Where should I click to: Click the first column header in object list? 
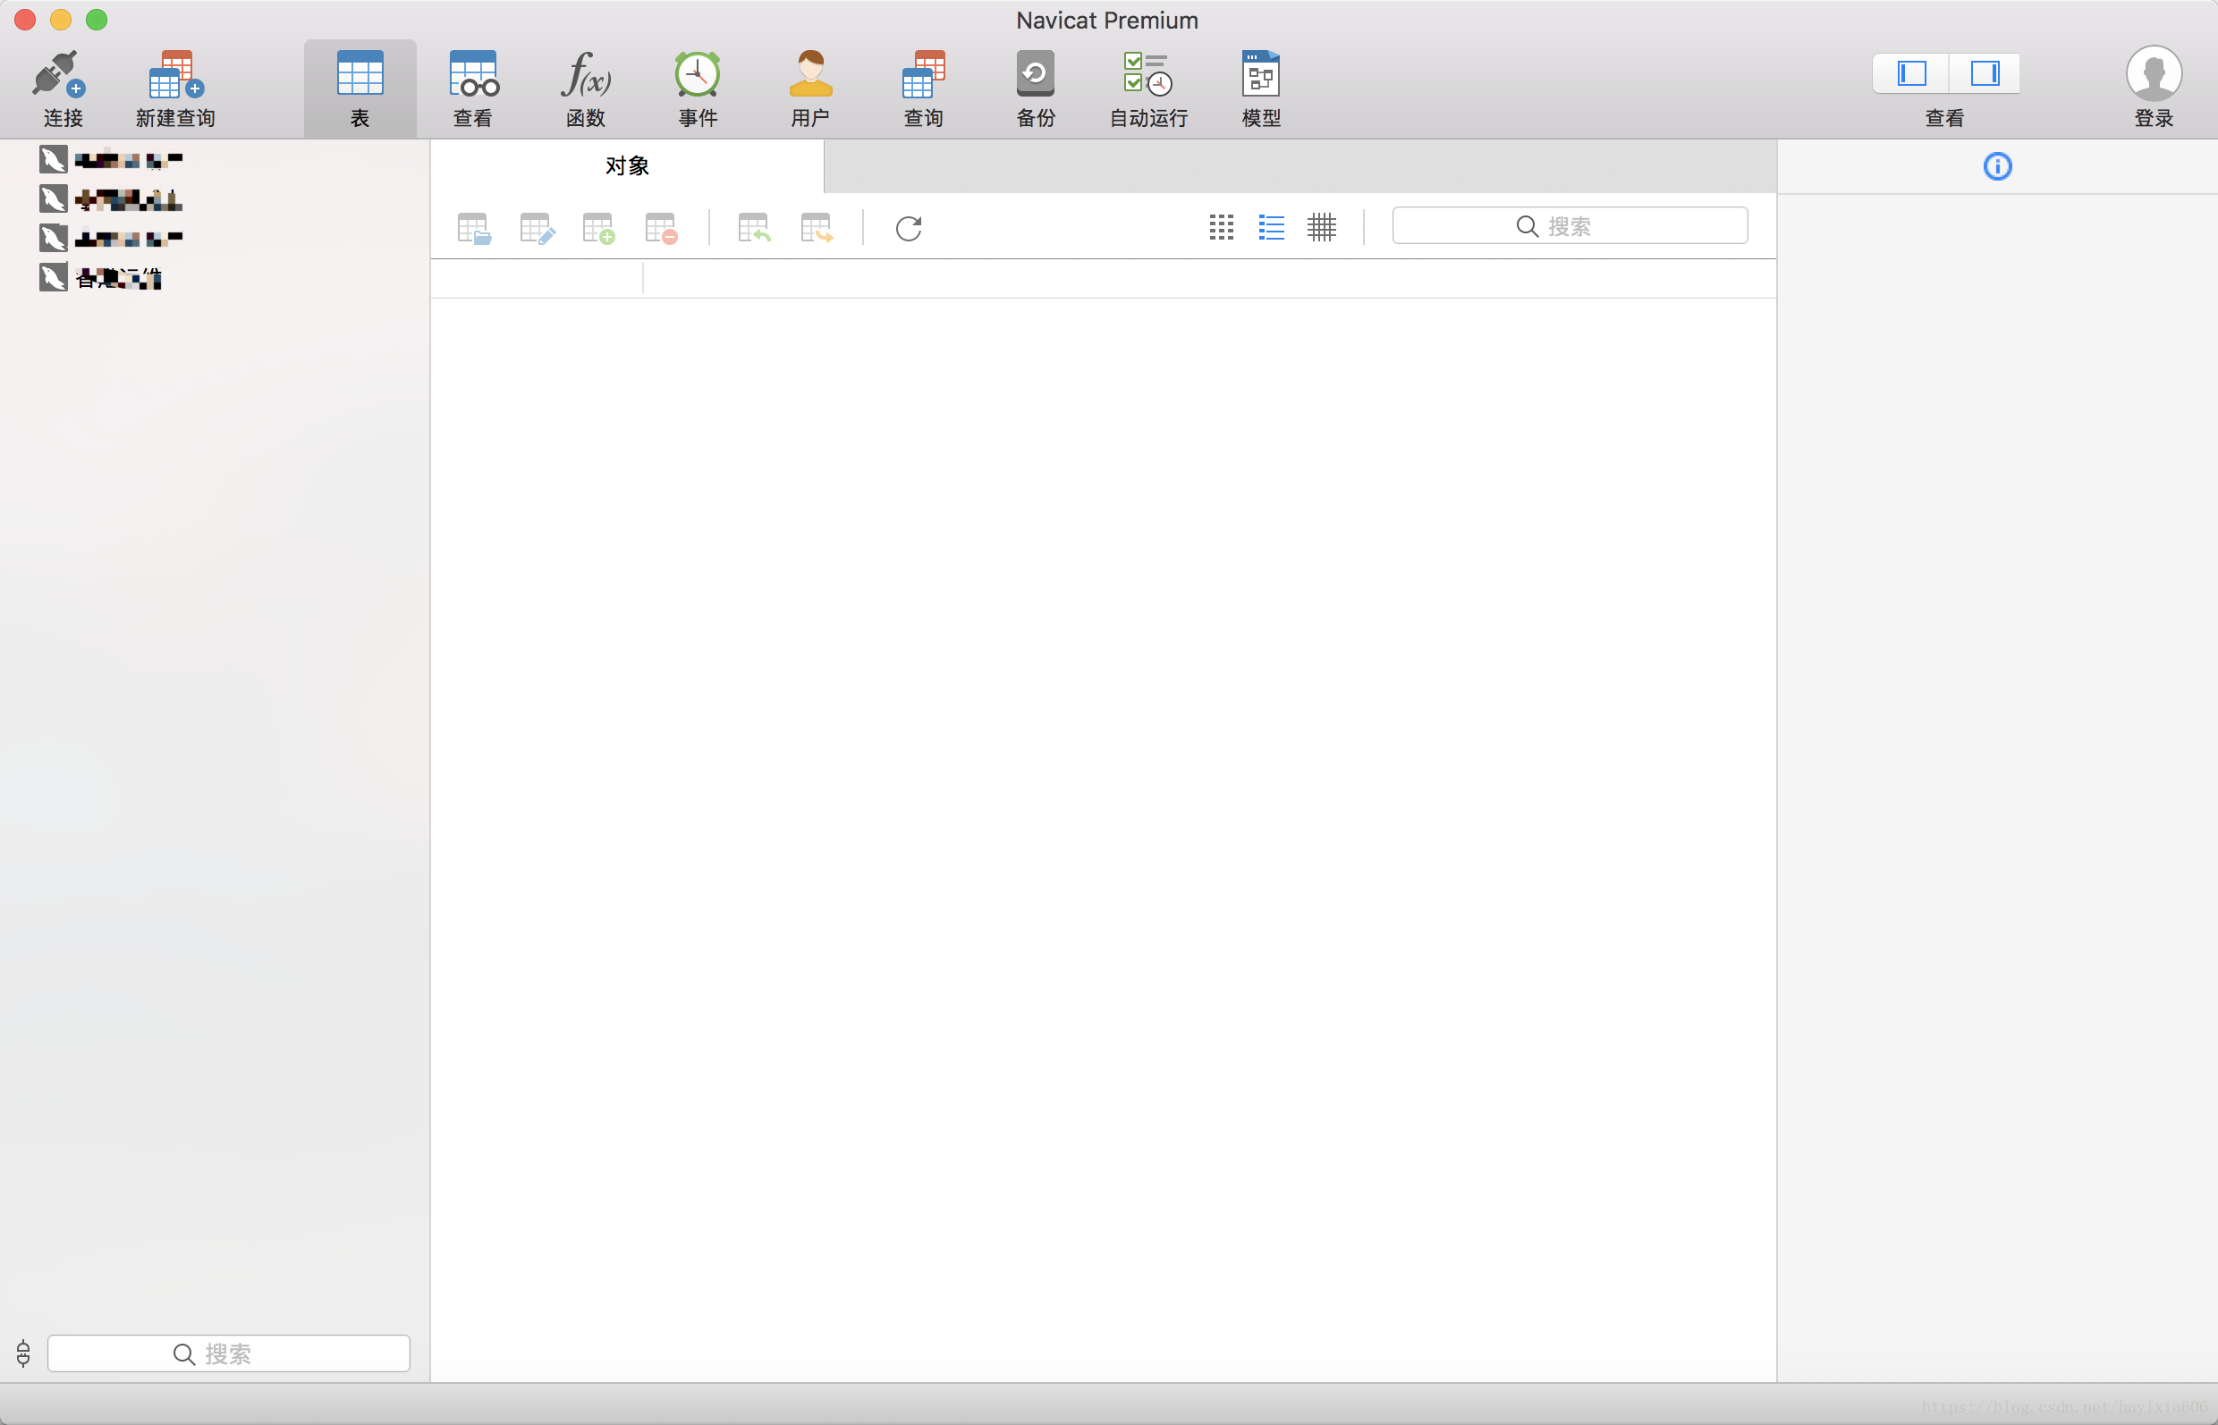(x=537, y=279)
